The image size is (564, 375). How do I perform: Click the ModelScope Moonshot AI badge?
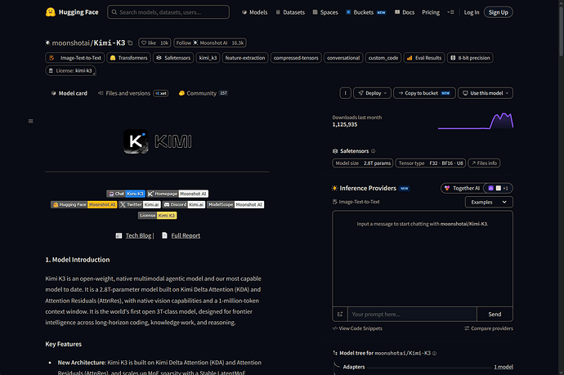pyautogui.click(x=235, y=204)
